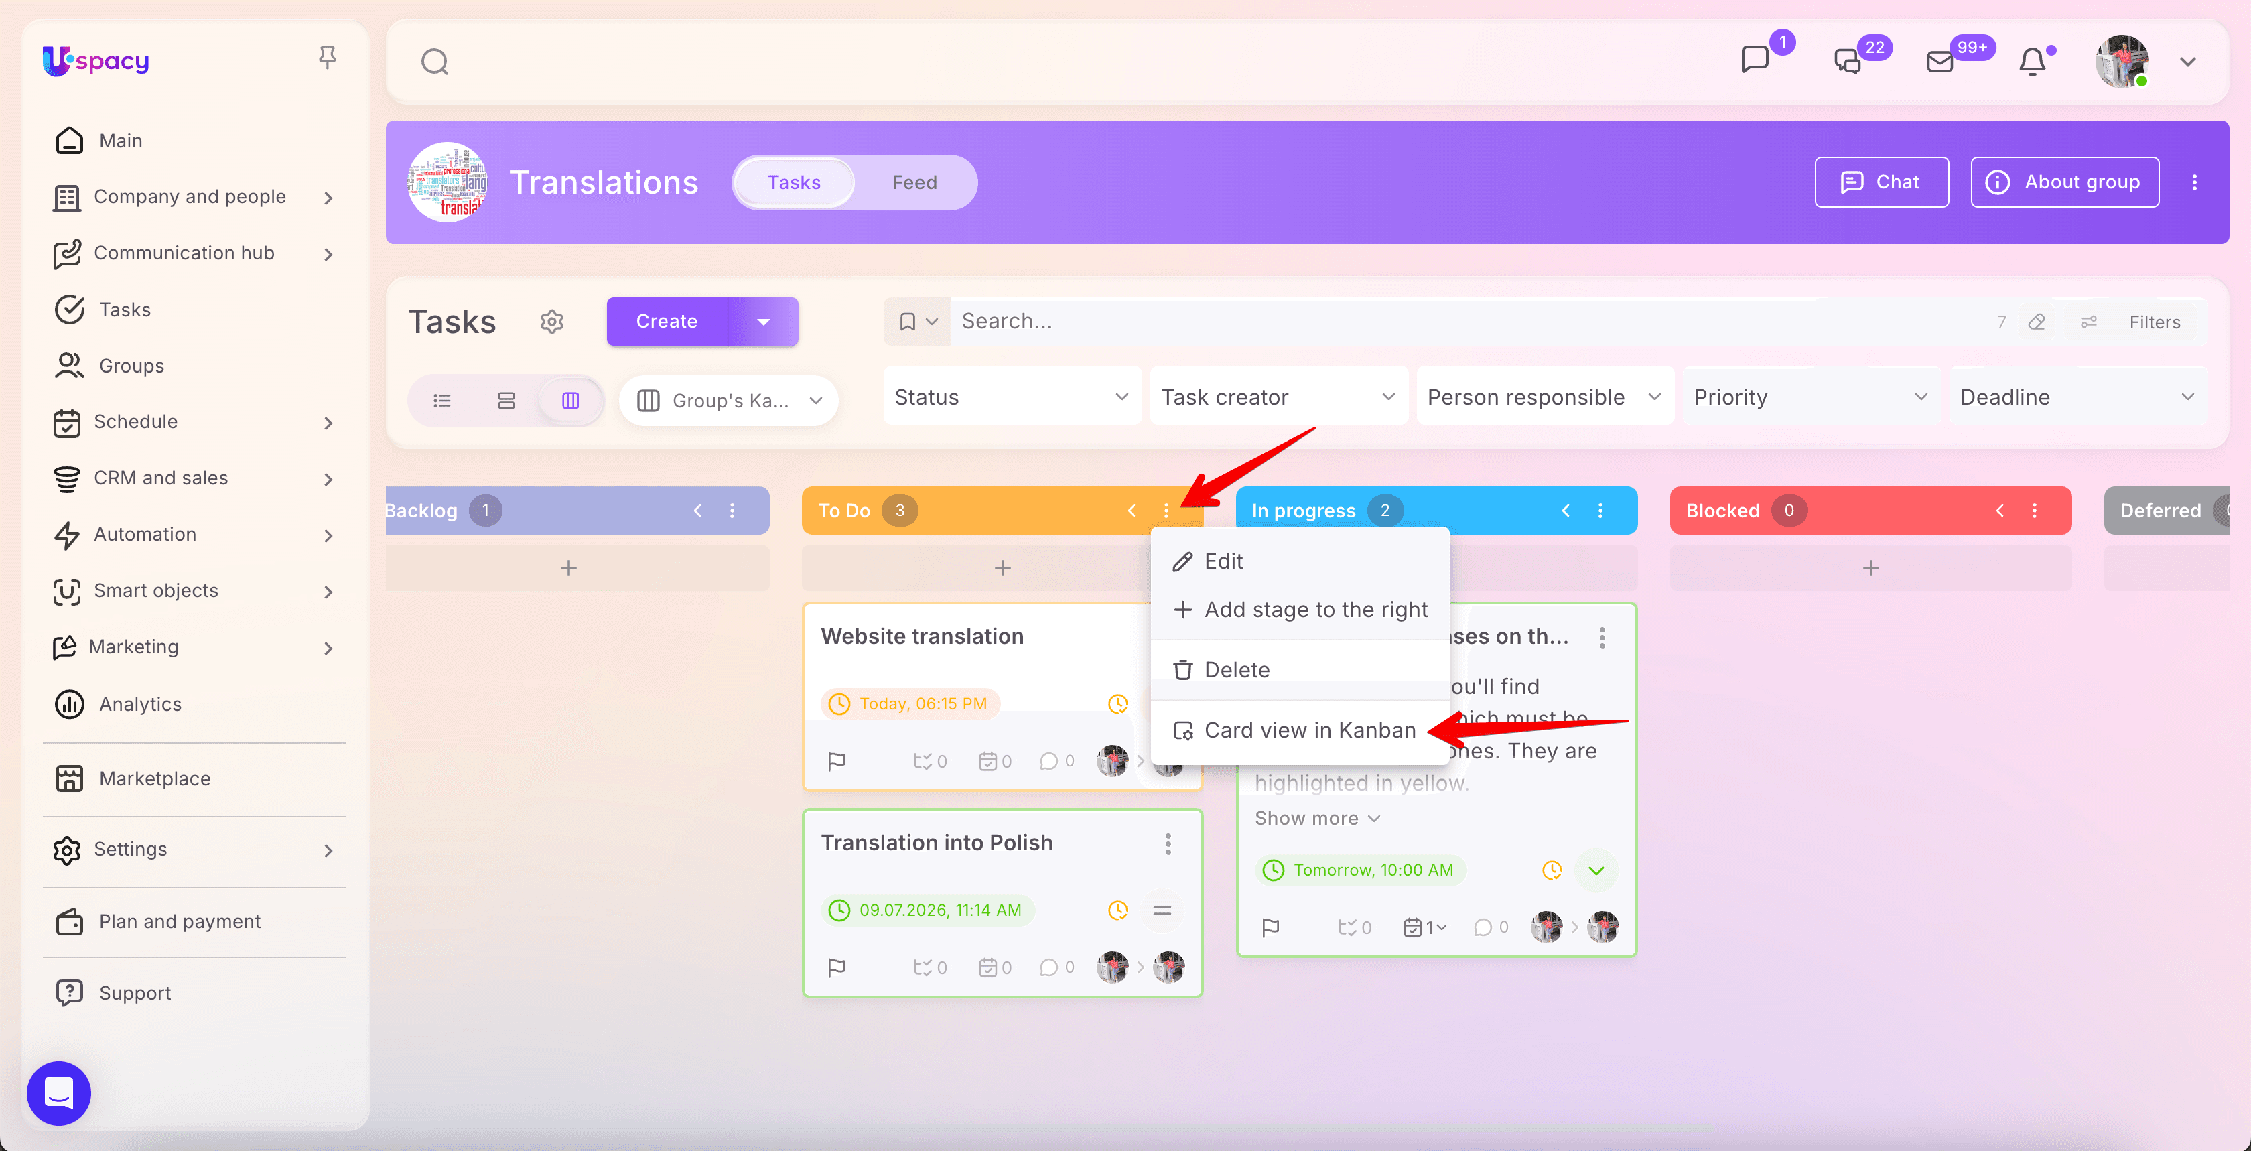This screenshot has width=2251, height=1151.
Task: Pin the sidebar with the pin icon
Action: (x=328, y=58)
